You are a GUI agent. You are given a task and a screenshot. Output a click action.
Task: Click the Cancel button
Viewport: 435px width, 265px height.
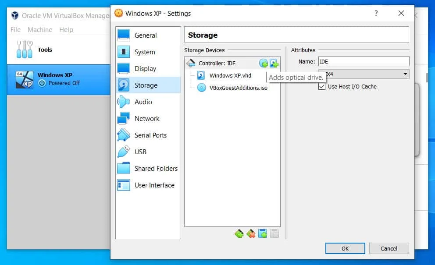pos(389,248)
